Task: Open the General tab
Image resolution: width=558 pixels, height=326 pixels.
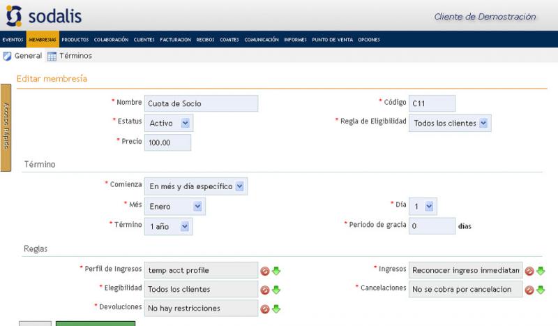Action: 23,56
